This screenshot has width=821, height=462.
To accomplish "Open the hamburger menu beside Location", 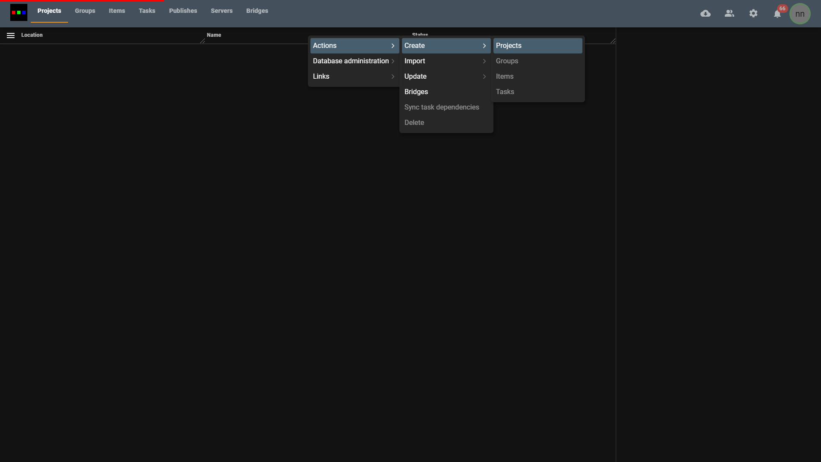I will [10, 35].
